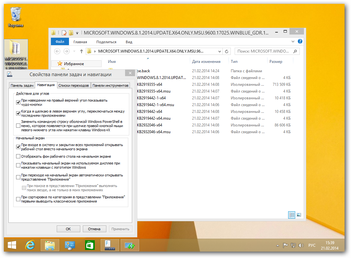Click Properties quick access toolbar icon
Image resolution: width=351 pixels, height=258 pixels.
64,33
